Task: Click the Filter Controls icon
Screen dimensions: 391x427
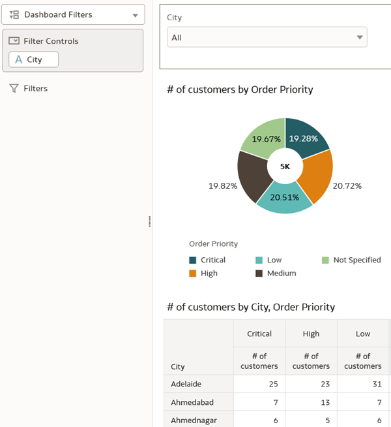Action: tap(14, 41)
